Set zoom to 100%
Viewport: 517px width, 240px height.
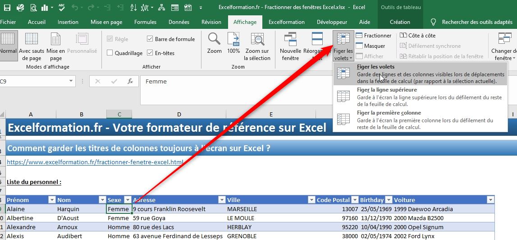click(233, 43)
